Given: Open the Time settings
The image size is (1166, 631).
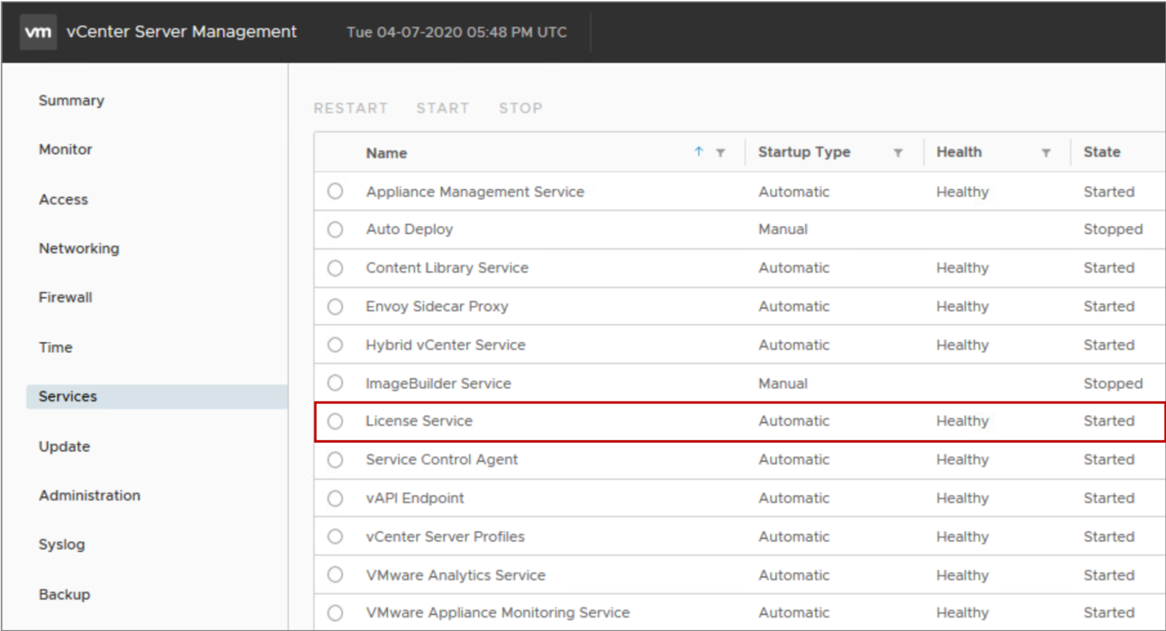Looking at the screenshot, I should point(55,347).
